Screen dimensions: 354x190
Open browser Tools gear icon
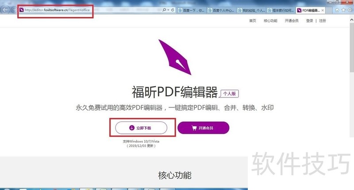tap(350, 10)
